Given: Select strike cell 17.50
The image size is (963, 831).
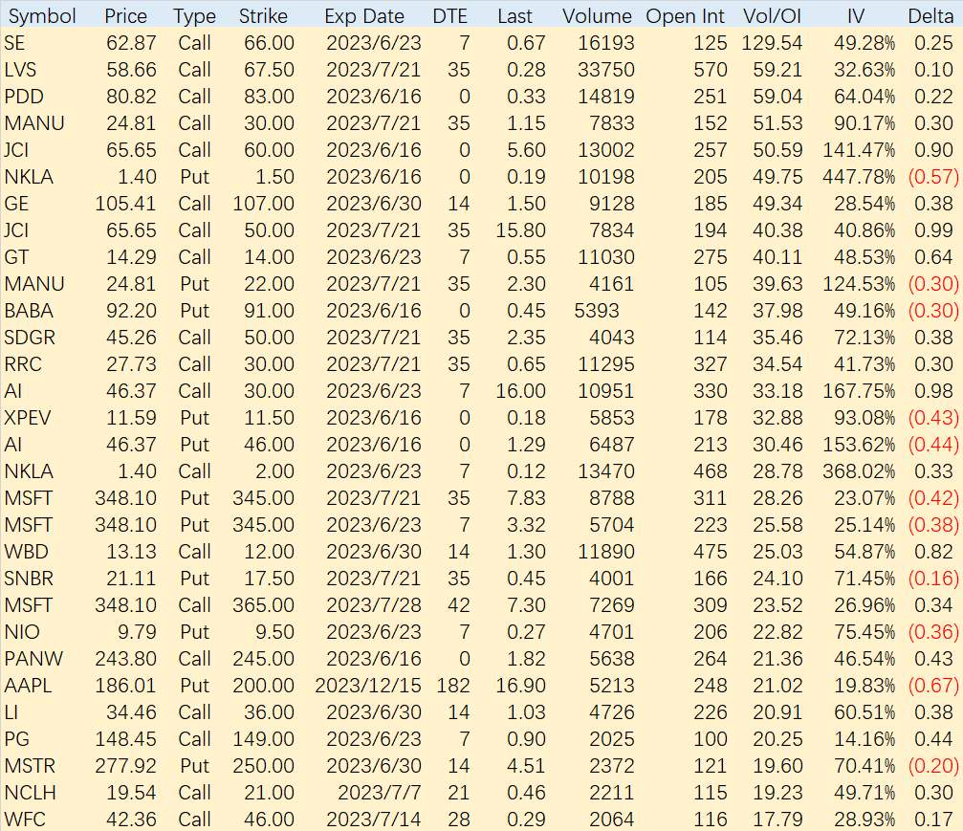Looking at the screenshot, I should [269, 579].
